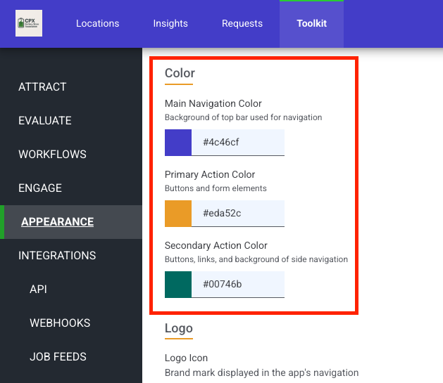Open the Attract sidebar section

tap(42, 87)
